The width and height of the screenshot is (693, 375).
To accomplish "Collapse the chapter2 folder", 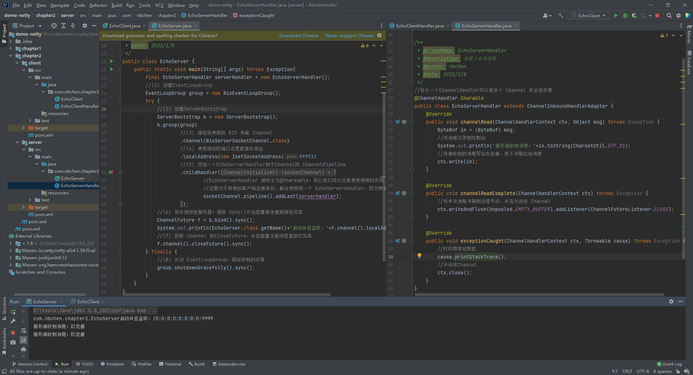I will coord(10,56).
